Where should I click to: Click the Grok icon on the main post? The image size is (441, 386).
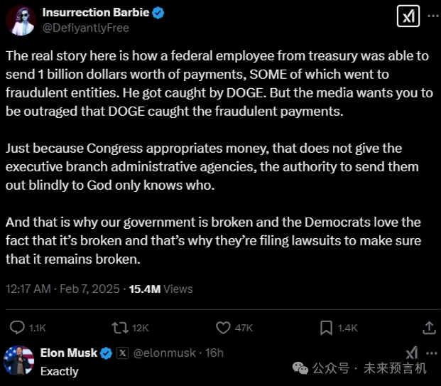410,18
